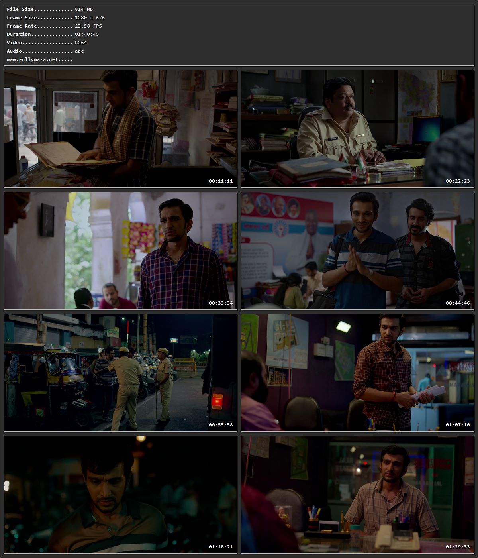Click the "Duration" label
The width and height of the screenshot is (478, 558).
pos(19,34)
